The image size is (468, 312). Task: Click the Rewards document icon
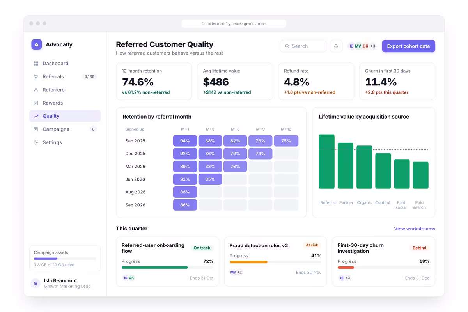coord(36,103)
